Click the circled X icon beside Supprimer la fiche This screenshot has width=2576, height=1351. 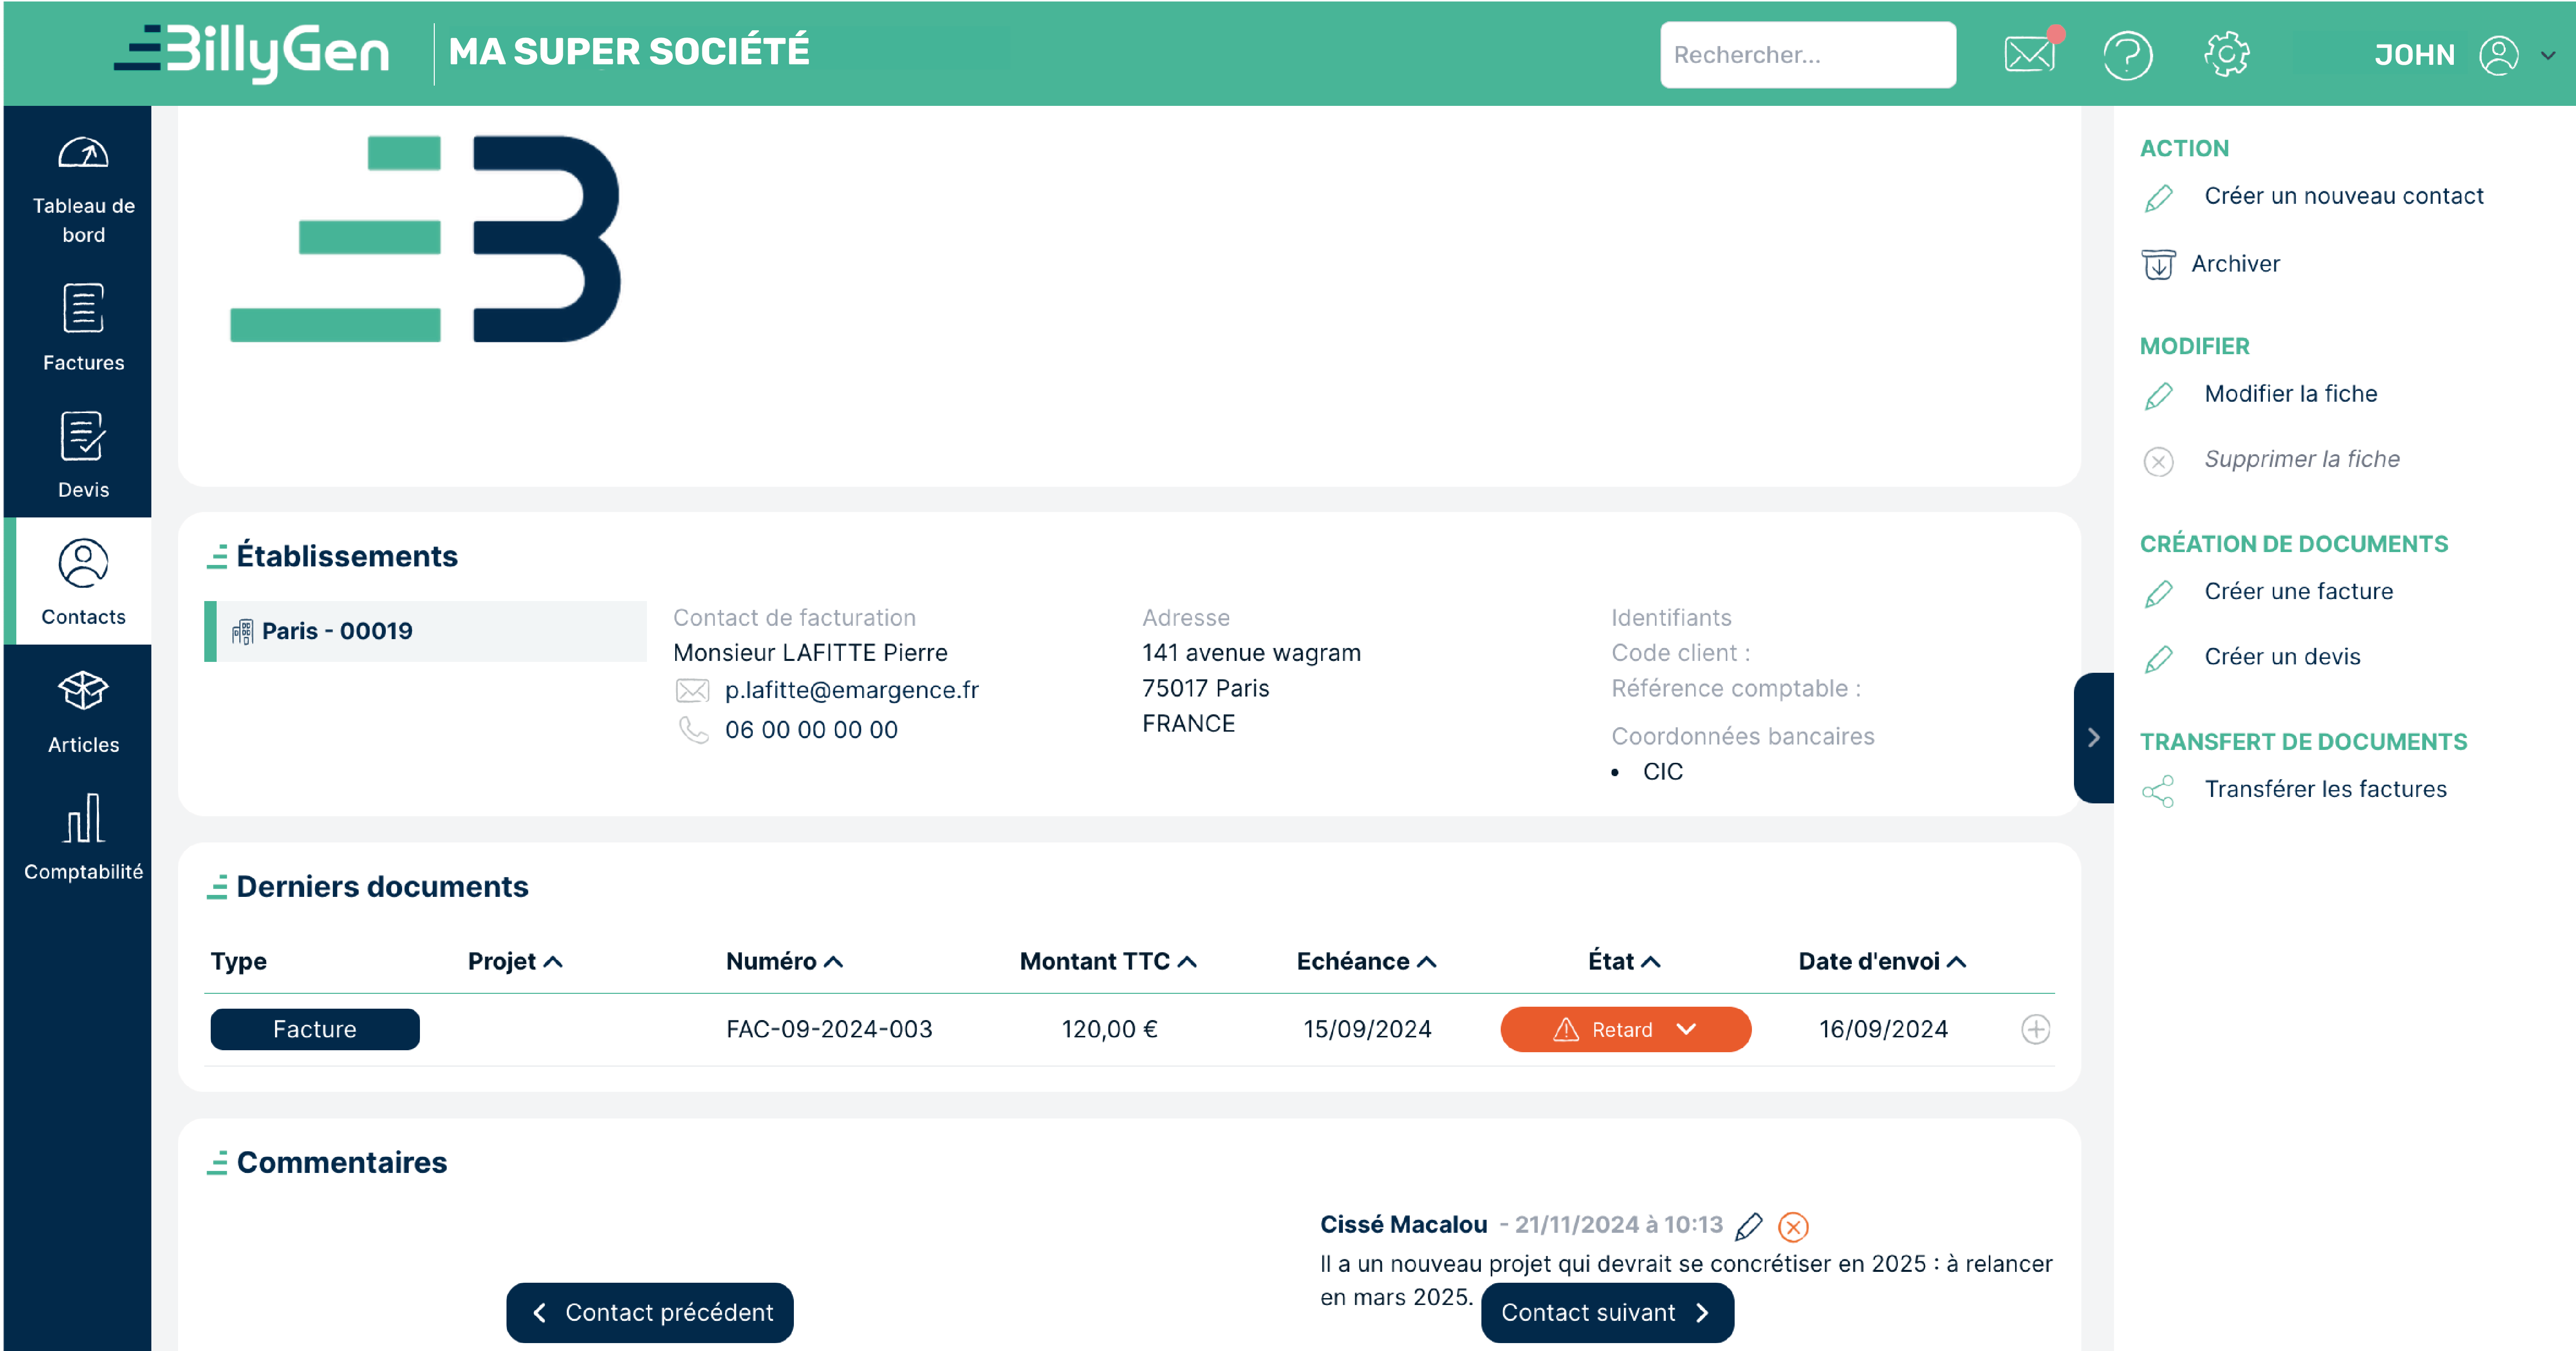pos(2158,461)
